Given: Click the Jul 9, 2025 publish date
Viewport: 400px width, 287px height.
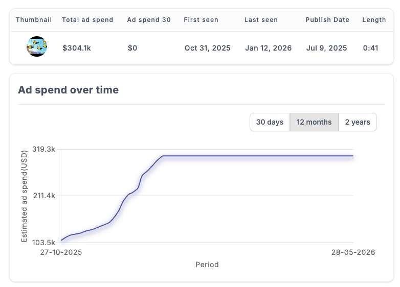Looking at the screenshot, I should [326, 48].
